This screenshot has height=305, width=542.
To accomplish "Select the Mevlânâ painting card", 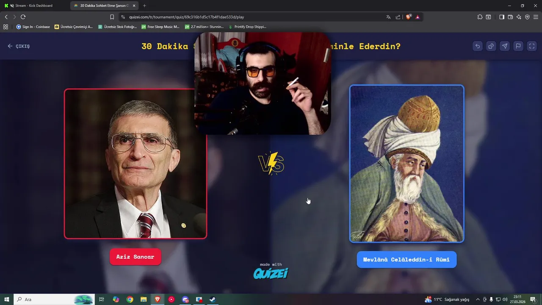I will point(406,164).
